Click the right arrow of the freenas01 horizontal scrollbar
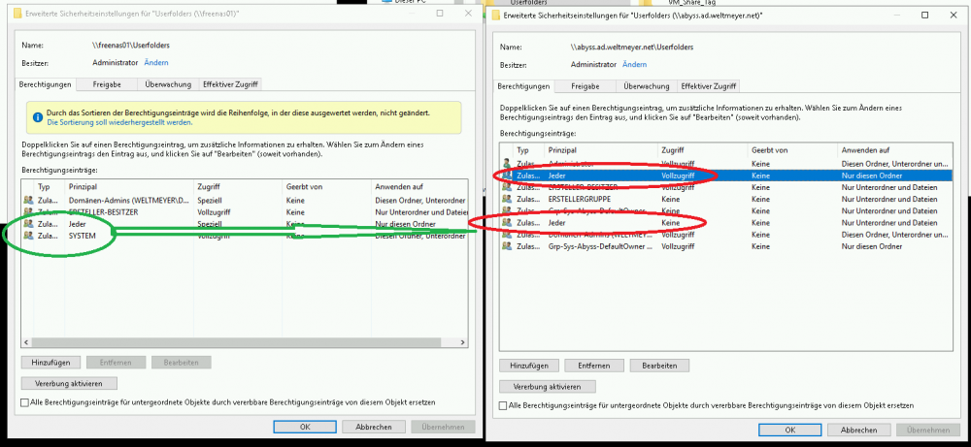Screen dimensions: 971x447 [x=463, y=342]
